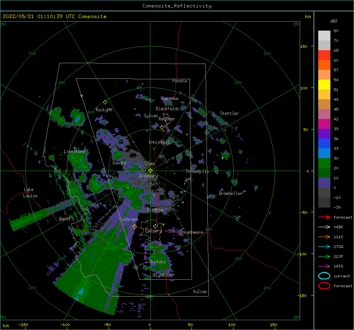This screenshot has height=330, width=354.
Task: Select the purple 36-39 dBZ legend swatch
Action: click(324, 134)
